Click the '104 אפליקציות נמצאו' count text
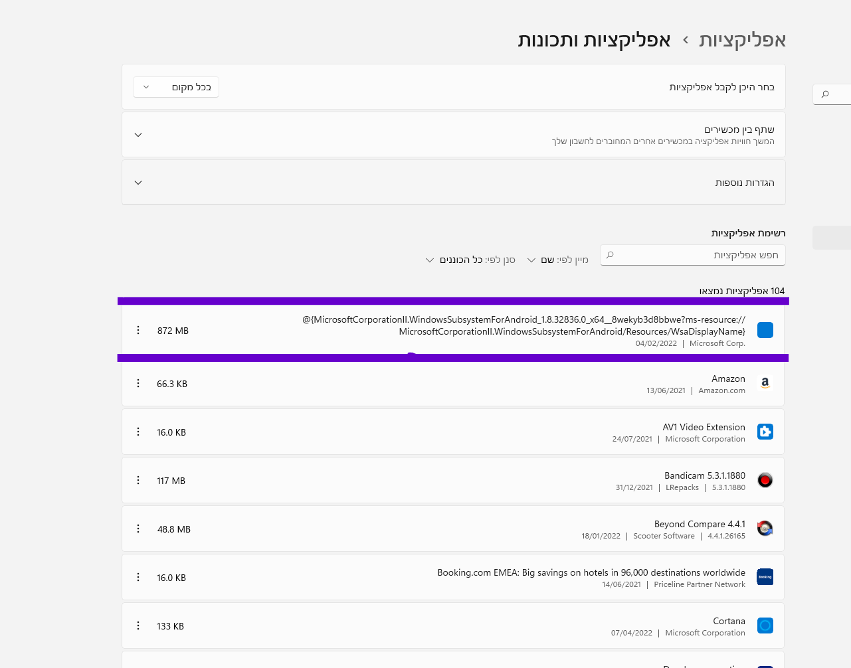 click(741, 291)
